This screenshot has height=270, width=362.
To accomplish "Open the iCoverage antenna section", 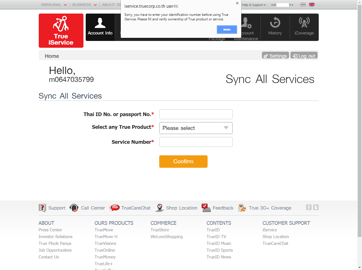I will 304,27.
